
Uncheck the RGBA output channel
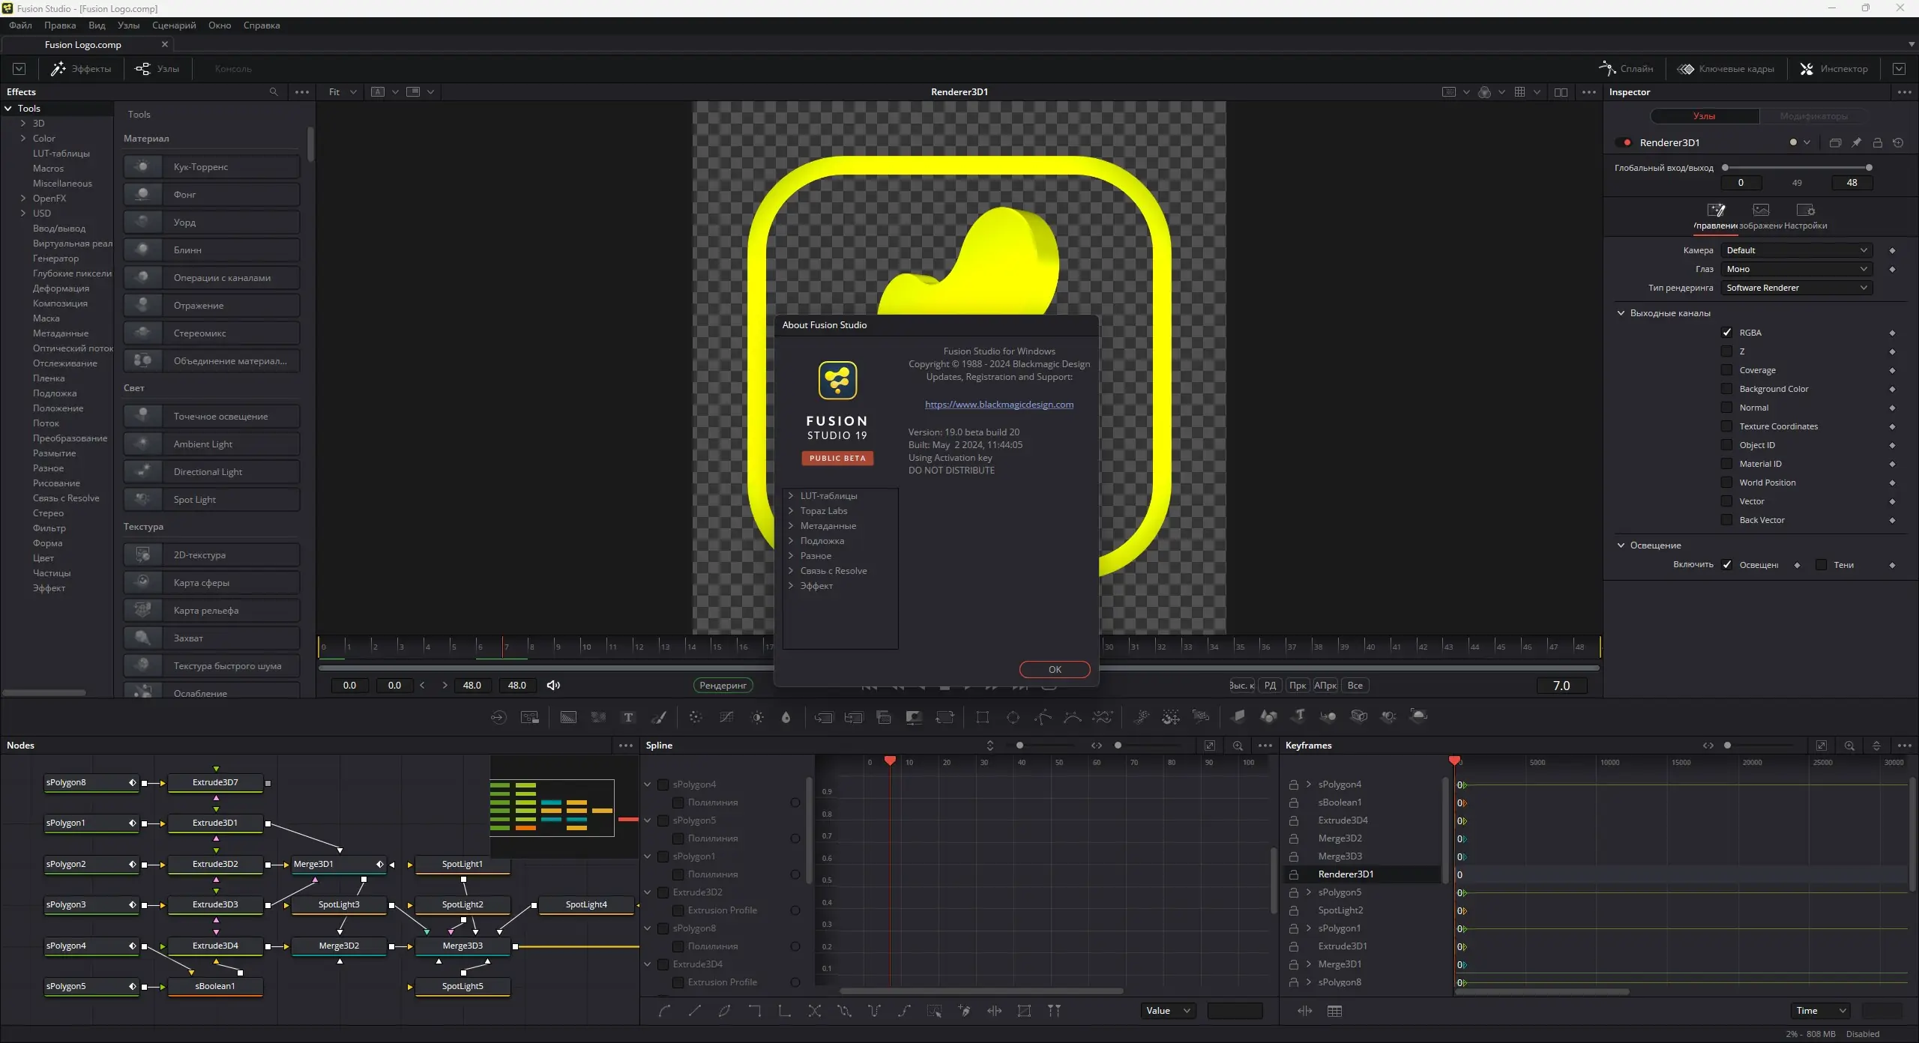1727,333
